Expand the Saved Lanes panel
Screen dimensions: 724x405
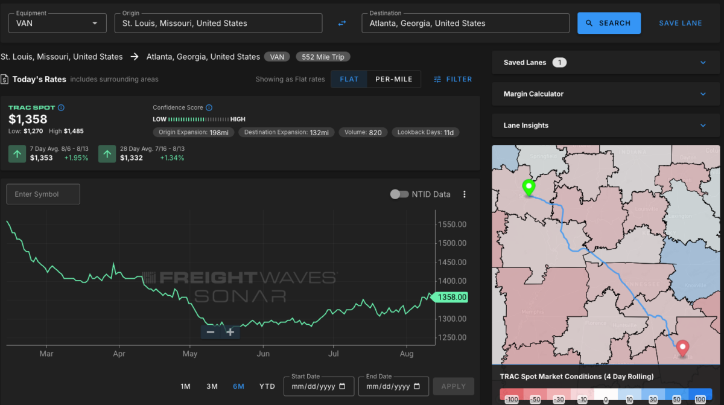[605, 62]
